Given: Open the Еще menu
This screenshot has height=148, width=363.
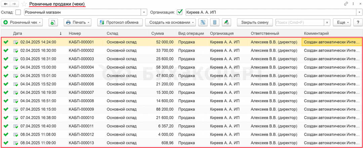Looking at the screenshot, I should 342,23.
